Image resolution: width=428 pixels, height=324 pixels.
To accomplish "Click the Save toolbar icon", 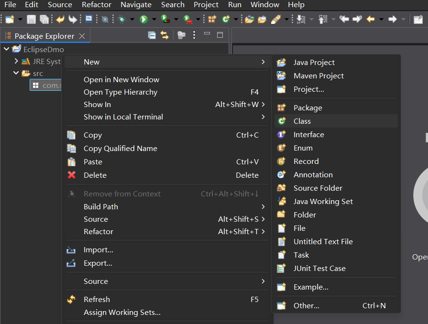I will (x=31, y=20).
